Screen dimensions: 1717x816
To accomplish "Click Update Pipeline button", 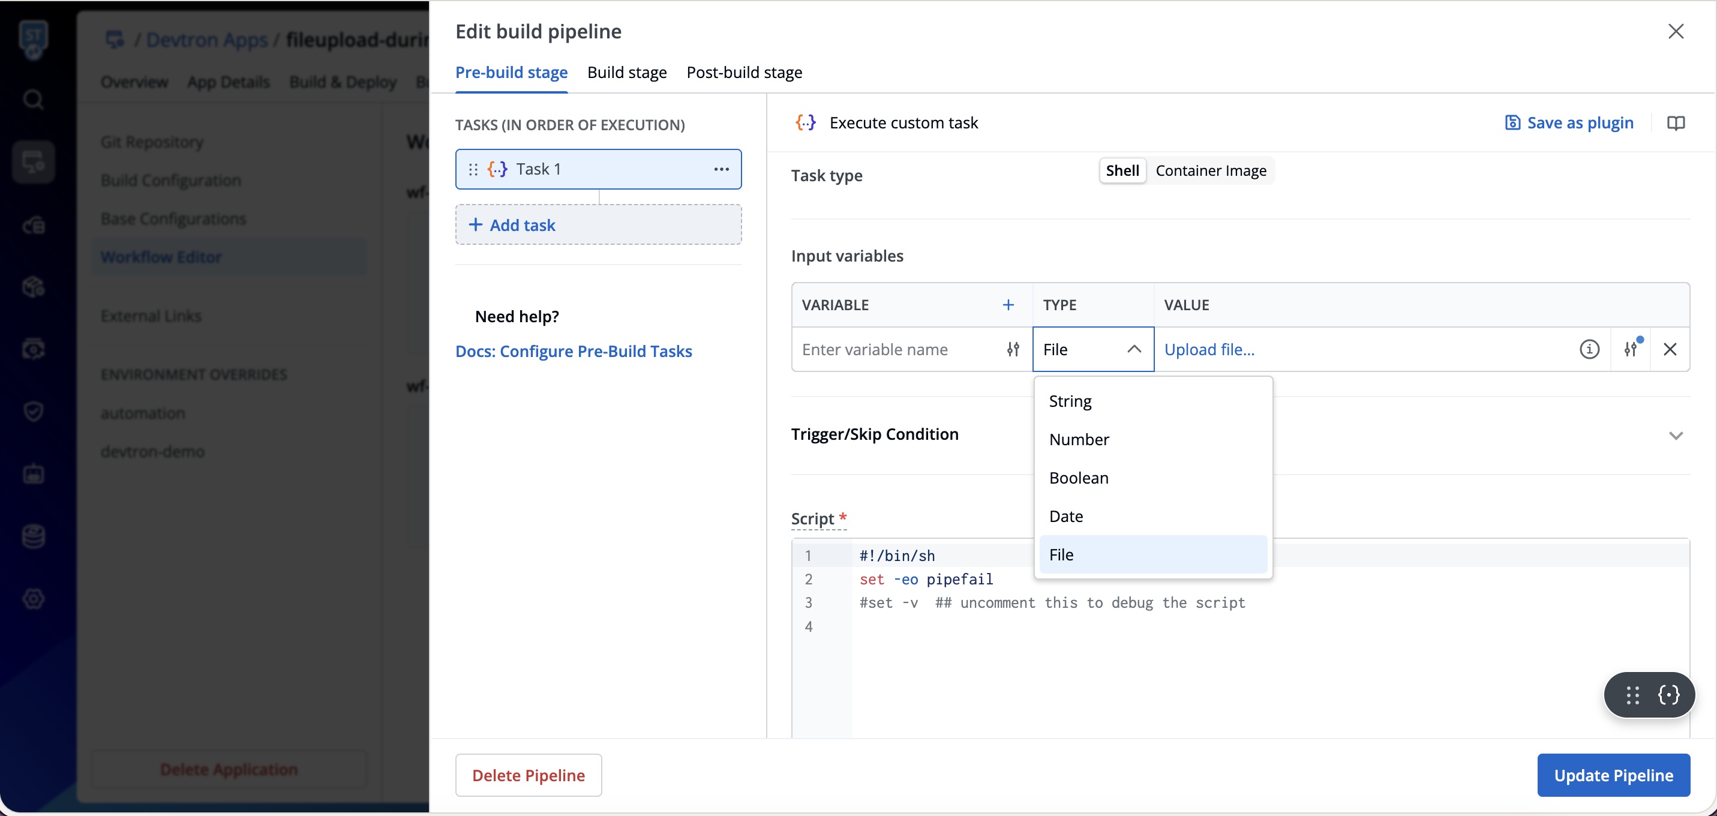I will 1613,775.
